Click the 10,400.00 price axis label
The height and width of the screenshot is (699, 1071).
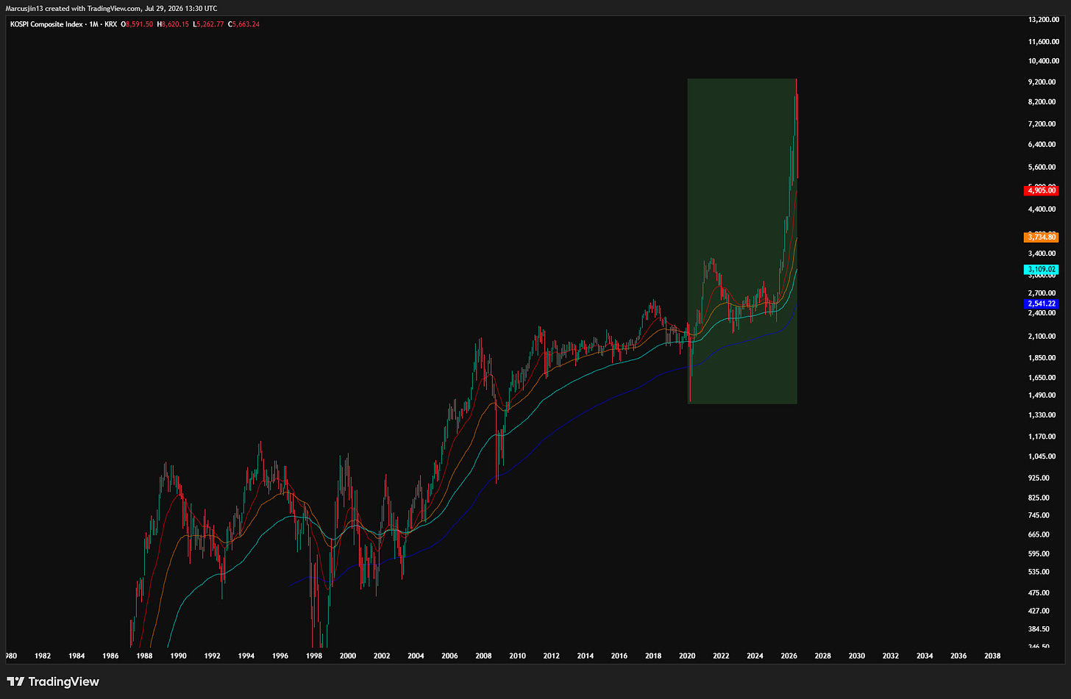click(1043, 61)
